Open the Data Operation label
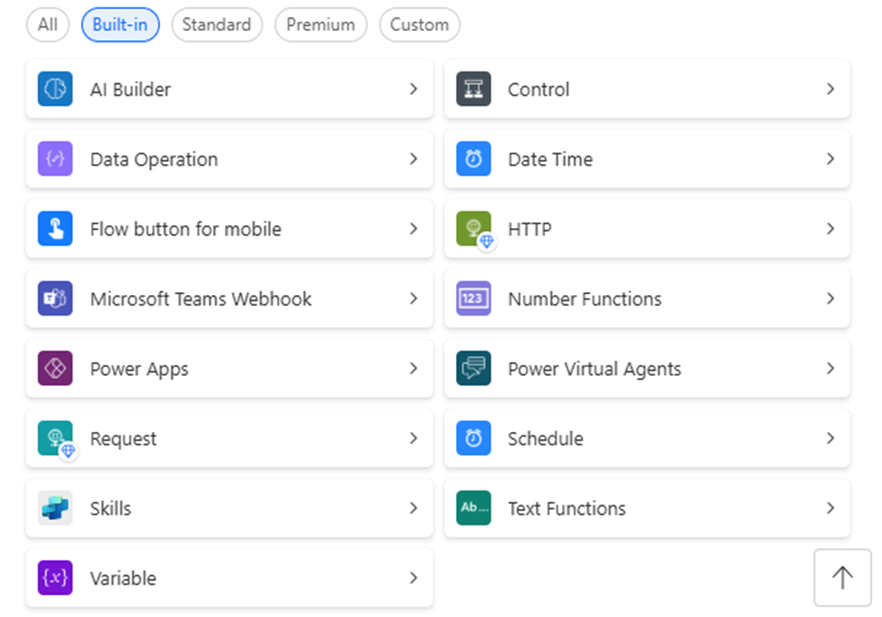The width and height of the screenshot is (882, 617). 154,160
